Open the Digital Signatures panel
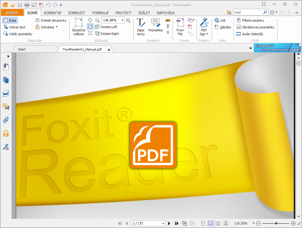The width and height of the screenshot is (302, 228). click(6, 147)
